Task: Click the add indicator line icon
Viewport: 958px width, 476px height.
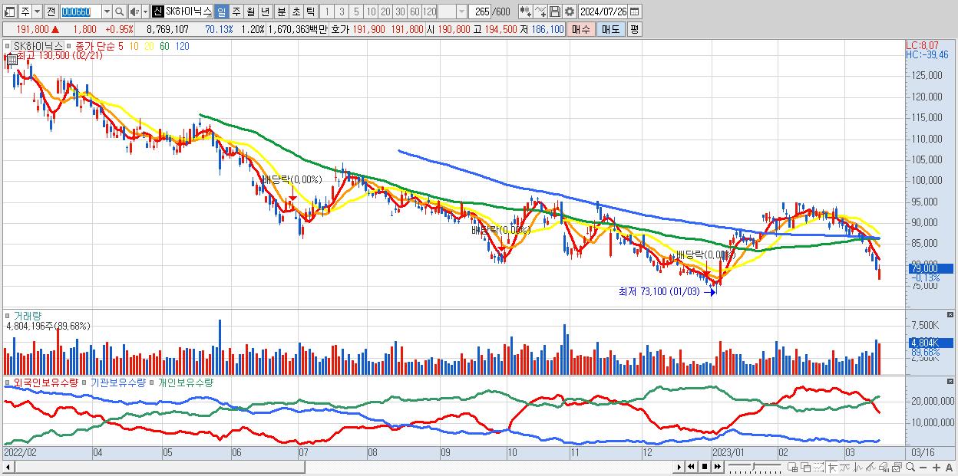Action: tap(540, 11)
